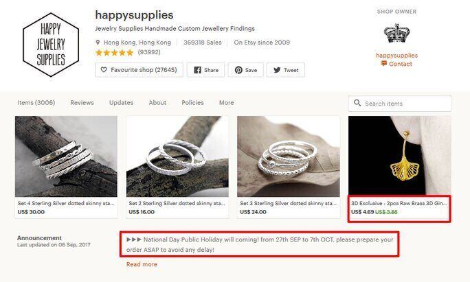The height and width of the screenshot is (282, 470).
Task: Click the heart icon on Favourite shop
Action: click(104, 70)
